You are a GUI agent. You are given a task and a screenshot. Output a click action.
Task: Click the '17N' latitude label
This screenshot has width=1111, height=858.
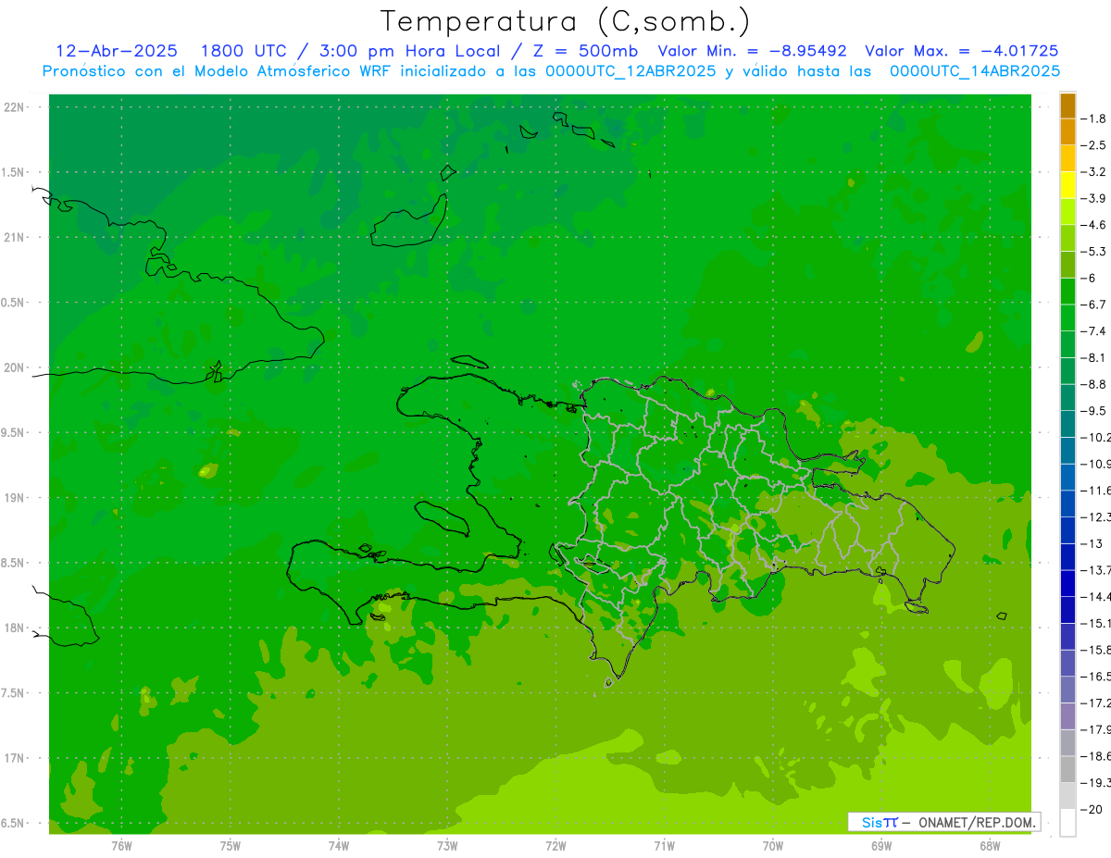click(15, 758)
